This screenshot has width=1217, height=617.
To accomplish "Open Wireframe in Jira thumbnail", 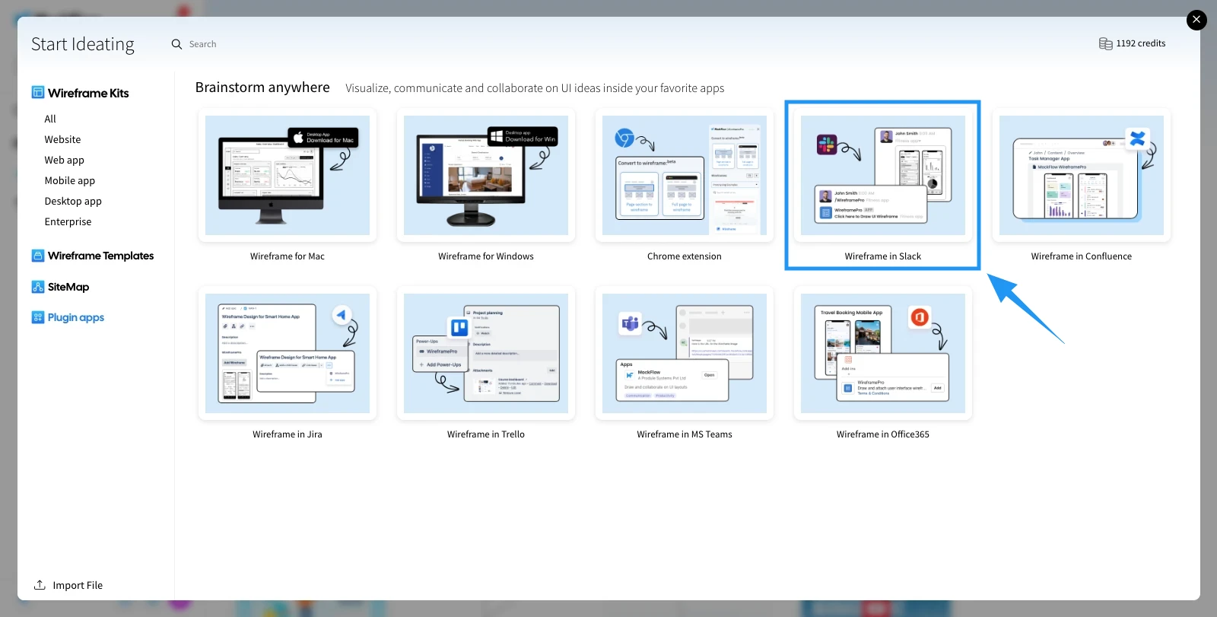I will (x=288, y=353).
